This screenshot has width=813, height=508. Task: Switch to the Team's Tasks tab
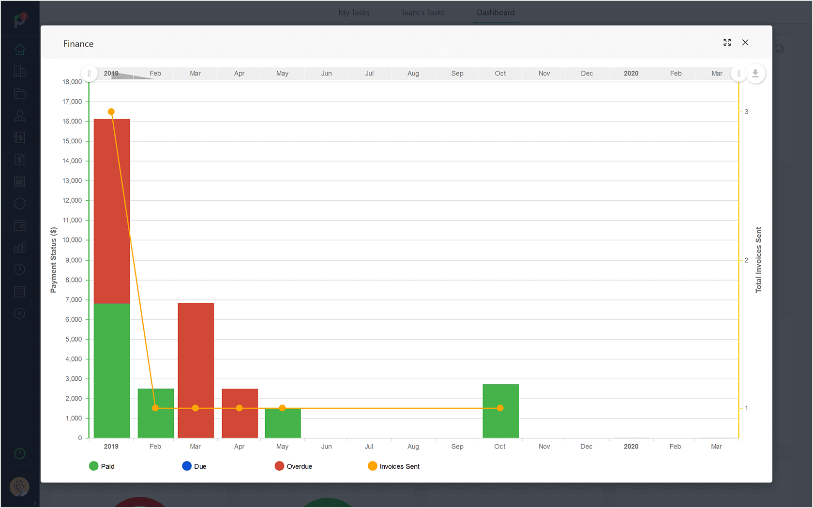[422, 13]
